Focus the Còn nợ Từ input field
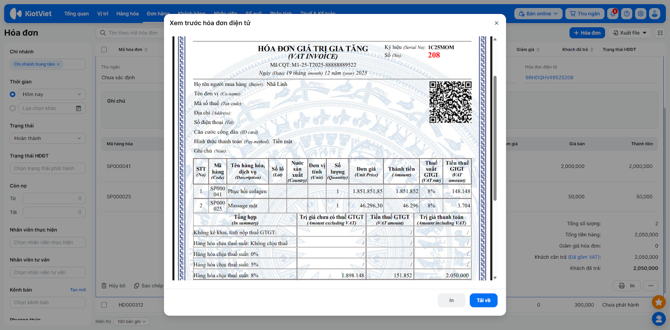This screenshot has width=670, height=330. point(54,199)
